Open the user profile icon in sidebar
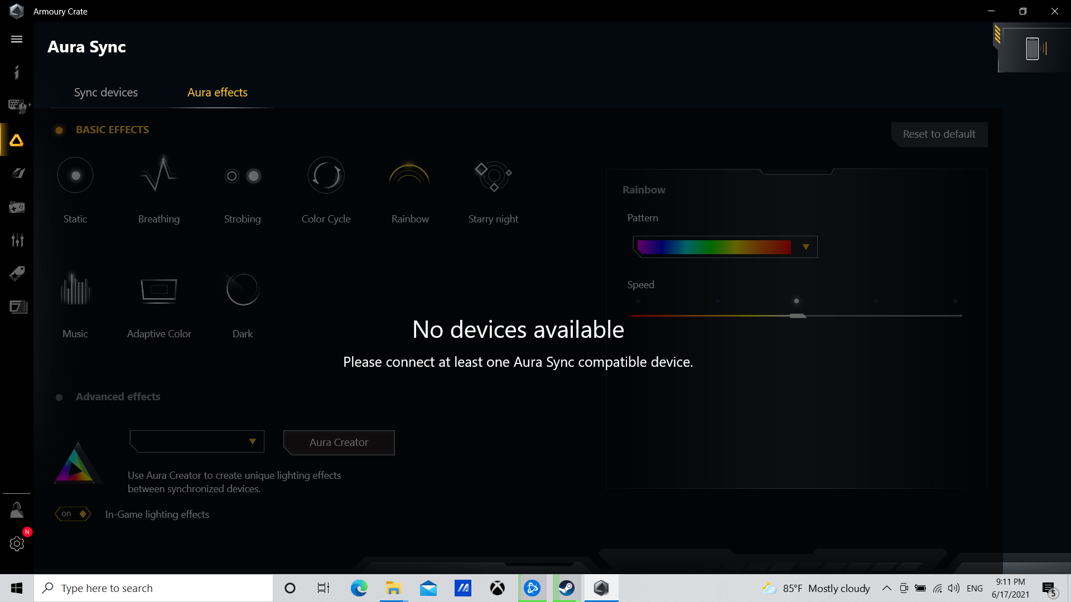The width and height of the screenshot is (1071, 602). pos(17,510)
